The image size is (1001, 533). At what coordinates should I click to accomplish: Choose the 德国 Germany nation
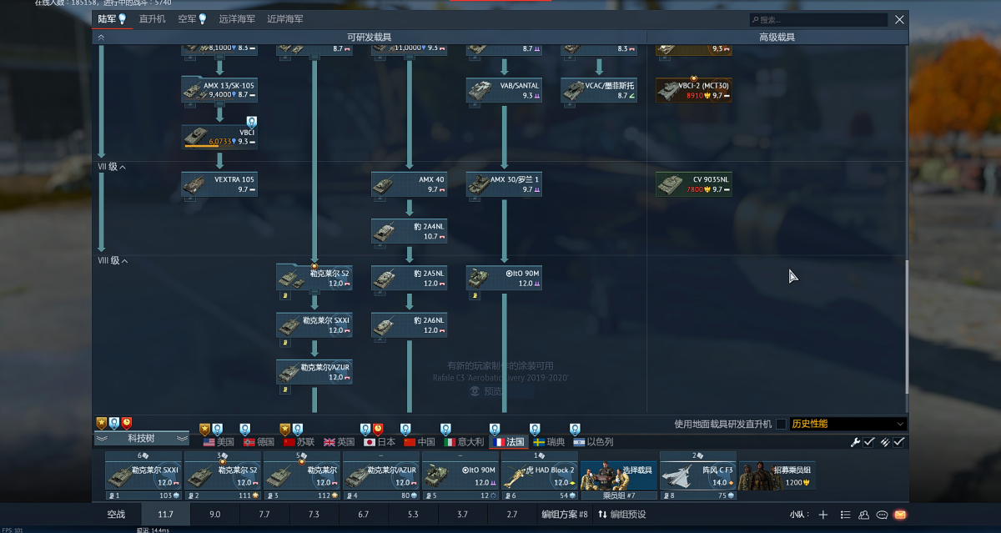259,442
